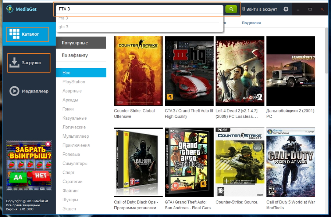Click the red НЕТ button in ad

tap(41, 176)
